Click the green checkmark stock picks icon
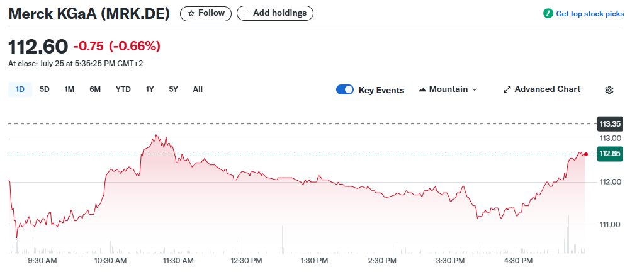Image resolution: width=637 pixels, height=274 pixels. point(548,13)
